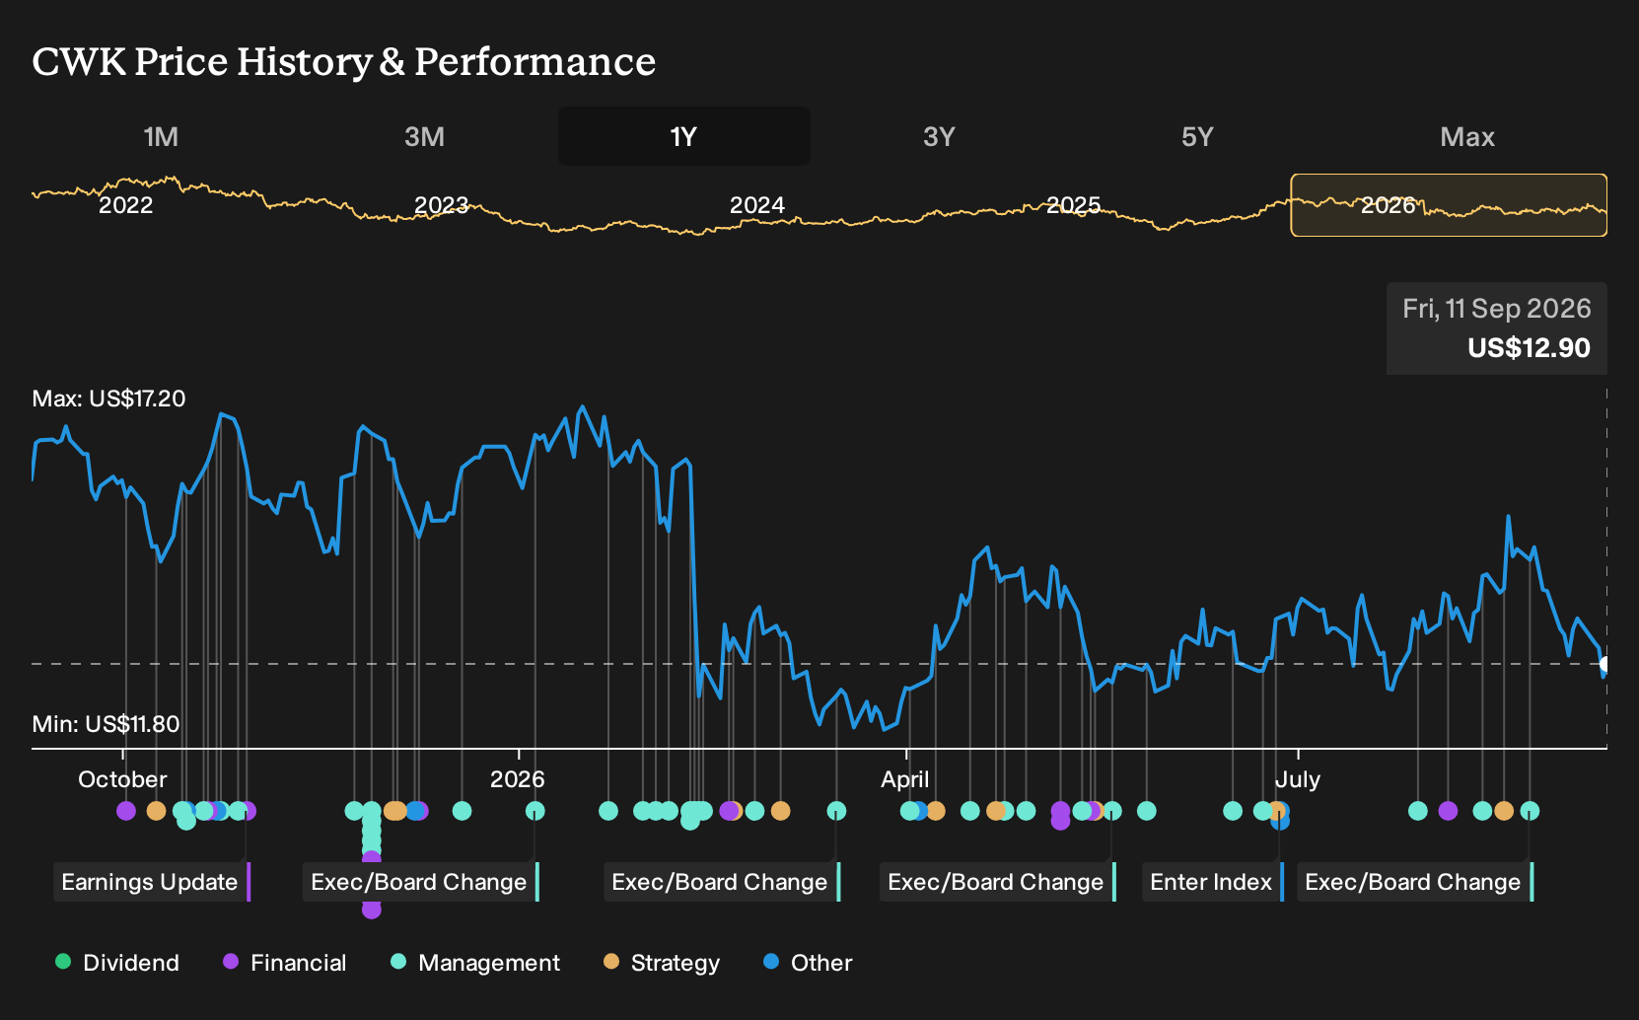1639x1020 pixels.
Task: Click first Management dot after July label
Action: point(1418,811)
